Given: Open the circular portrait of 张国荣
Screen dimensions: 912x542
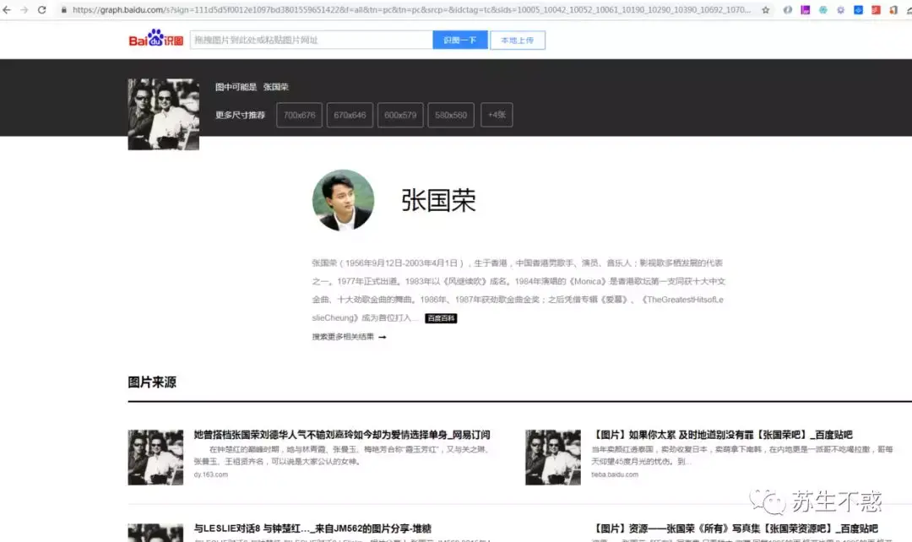Looking at the screenshot, I should [343, 200].
